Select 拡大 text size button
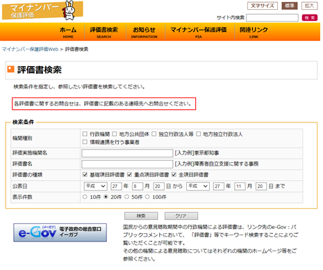 pyautogui.click(x=309, y=6)
